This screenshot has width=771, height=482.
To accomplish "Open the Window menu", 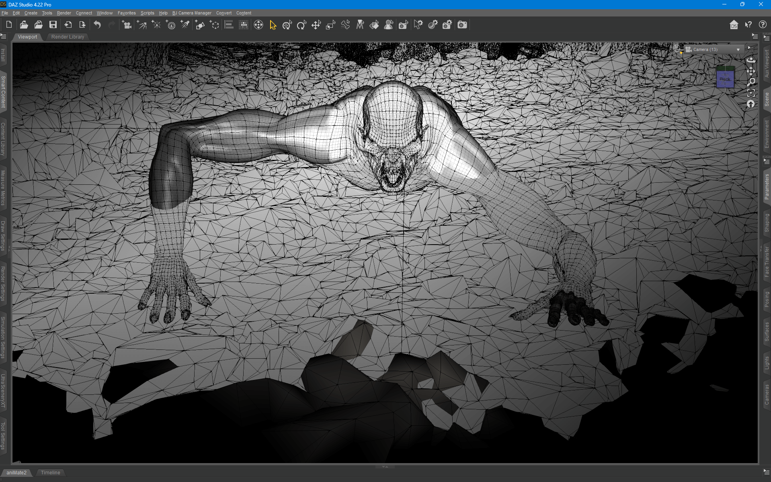I will pos(105,13).
